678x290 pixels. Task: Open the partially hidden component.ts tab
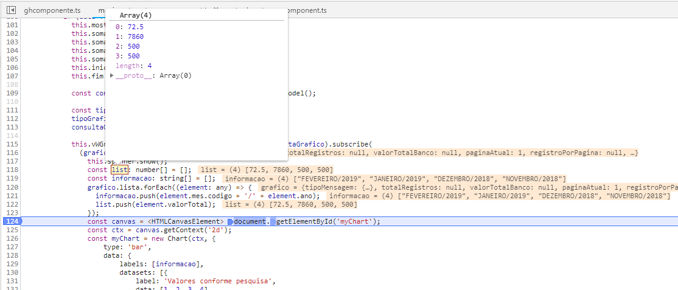pyautogui.click(x=306, y=10)
